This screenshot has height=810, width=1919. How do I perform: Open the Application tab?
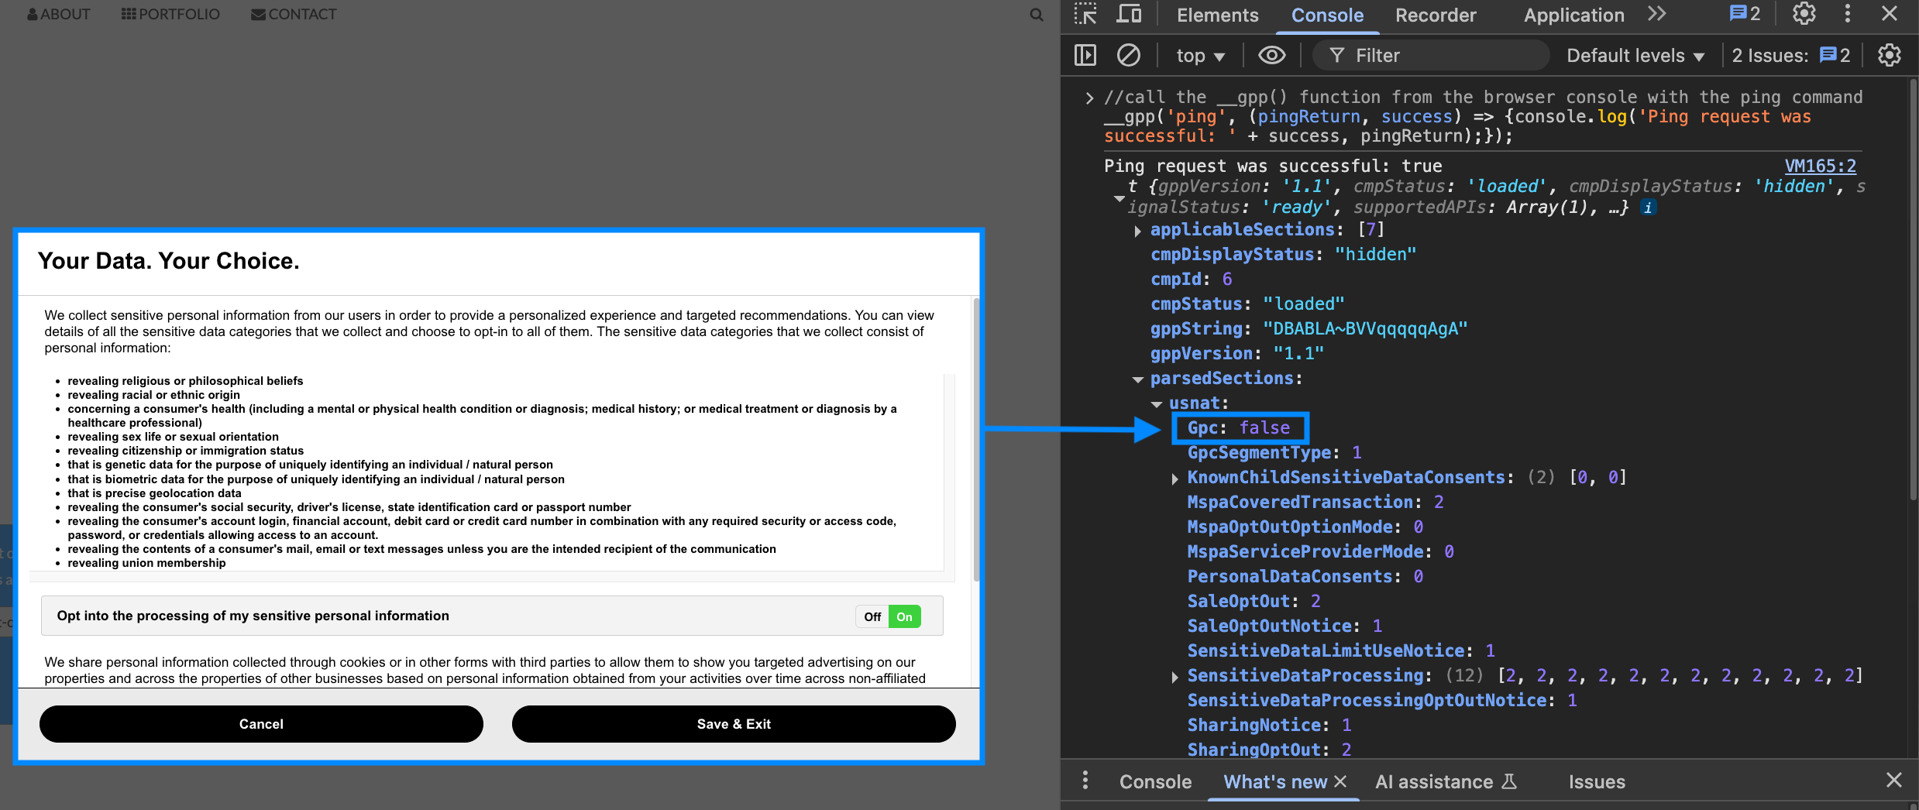click(x=1573, y=15)
